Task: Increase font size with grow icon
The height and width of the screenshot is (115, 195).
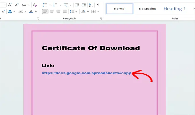Action: [x=10, y=5]
